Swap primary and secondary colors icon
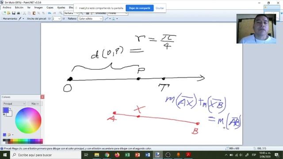Viewport: 283px width, 159px height. [x=11, y=109]
